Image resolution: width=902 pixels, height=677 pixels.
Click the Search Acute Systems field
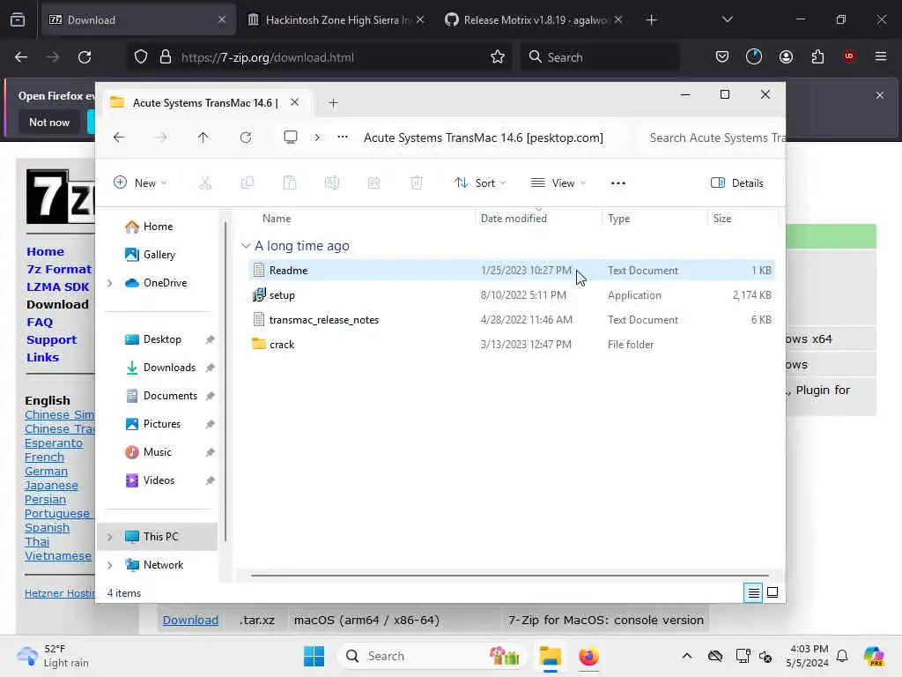point(712,138)
